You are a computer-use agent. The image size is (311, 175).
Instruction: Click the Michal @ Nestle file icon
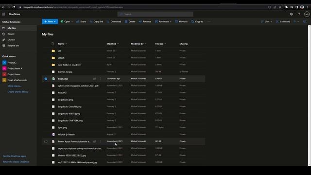point(53,135)
